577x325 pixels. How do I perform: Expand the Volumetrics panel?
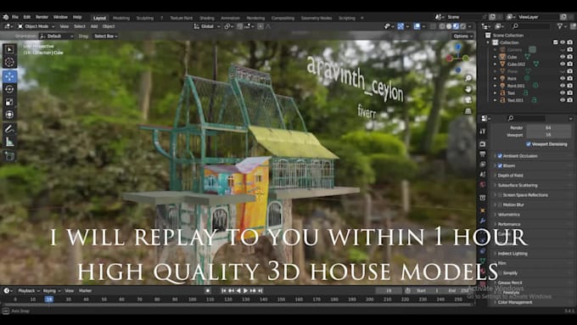coord(508,214)
